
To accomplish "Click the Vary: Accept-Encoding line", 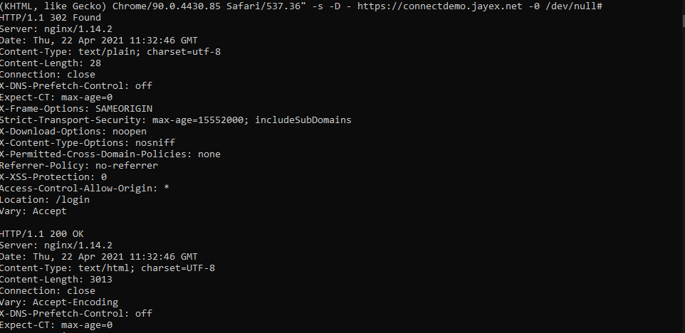I will coord(59,302).
